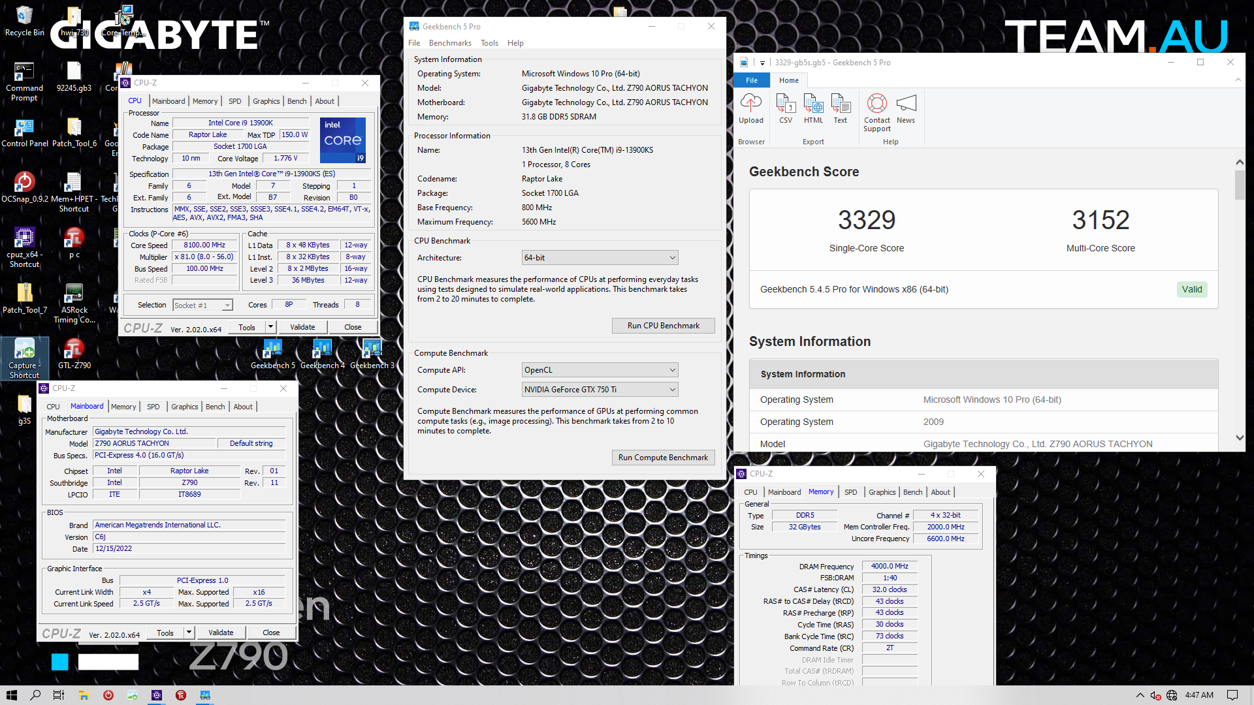
Task: Click the Geekbench results vertical scrollbar
Action: pyautogui.click(x=1240, y=185)
